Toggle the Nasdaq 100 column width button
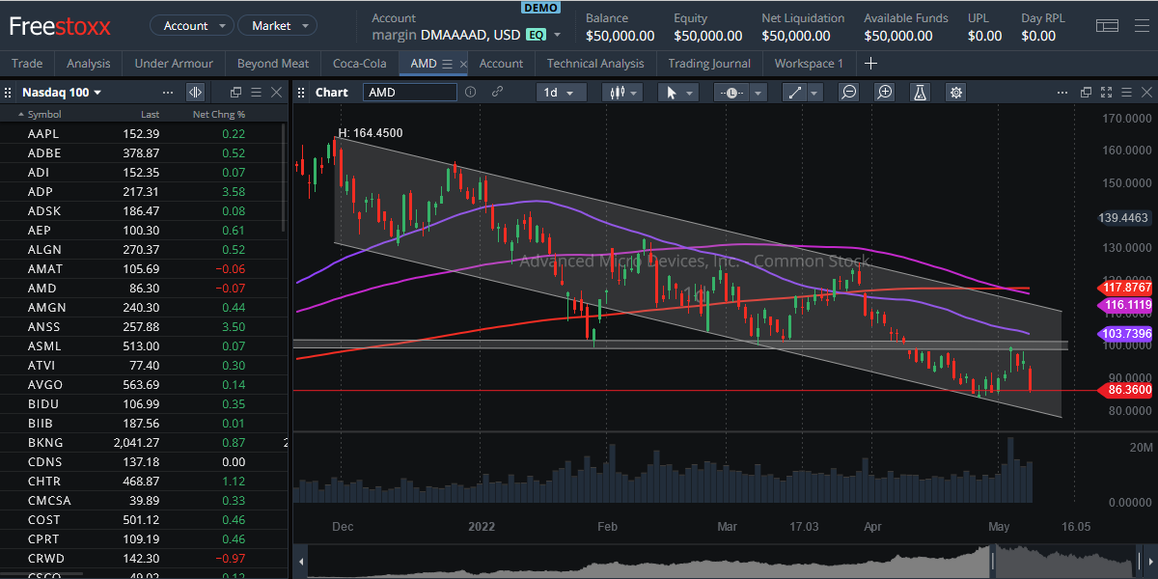Image resolution: width=1158 pixels, height=579 pixels. [195, 92]
